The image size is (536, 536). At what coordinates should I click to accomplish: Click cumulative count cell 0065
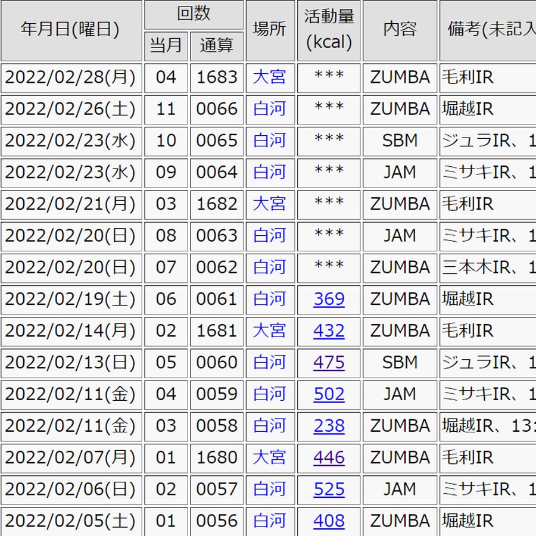[217, 141]
